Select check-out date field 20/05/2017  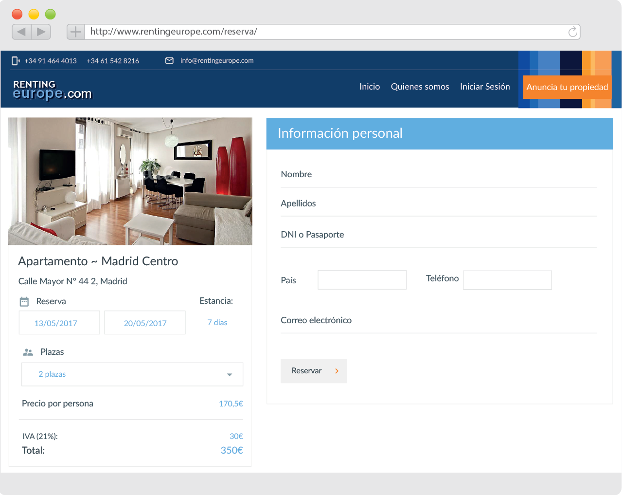click(x=145, y=323)
